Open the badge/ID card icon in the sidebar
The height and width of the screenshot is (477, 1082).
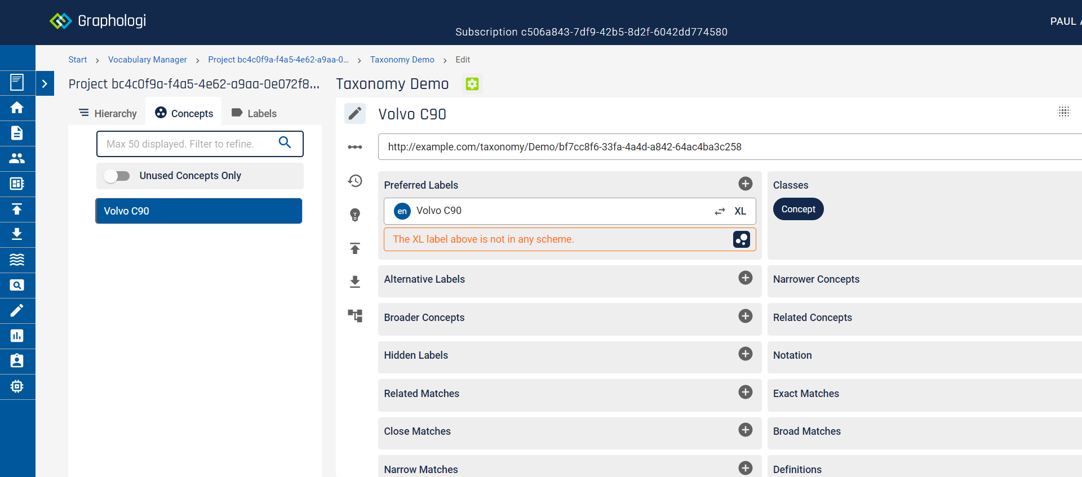pos(17,361)
